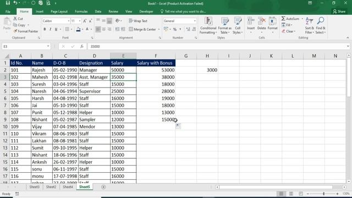Switch to the Insert ribbon tab
The image size is (352, 198).
(x=40, y=12)
